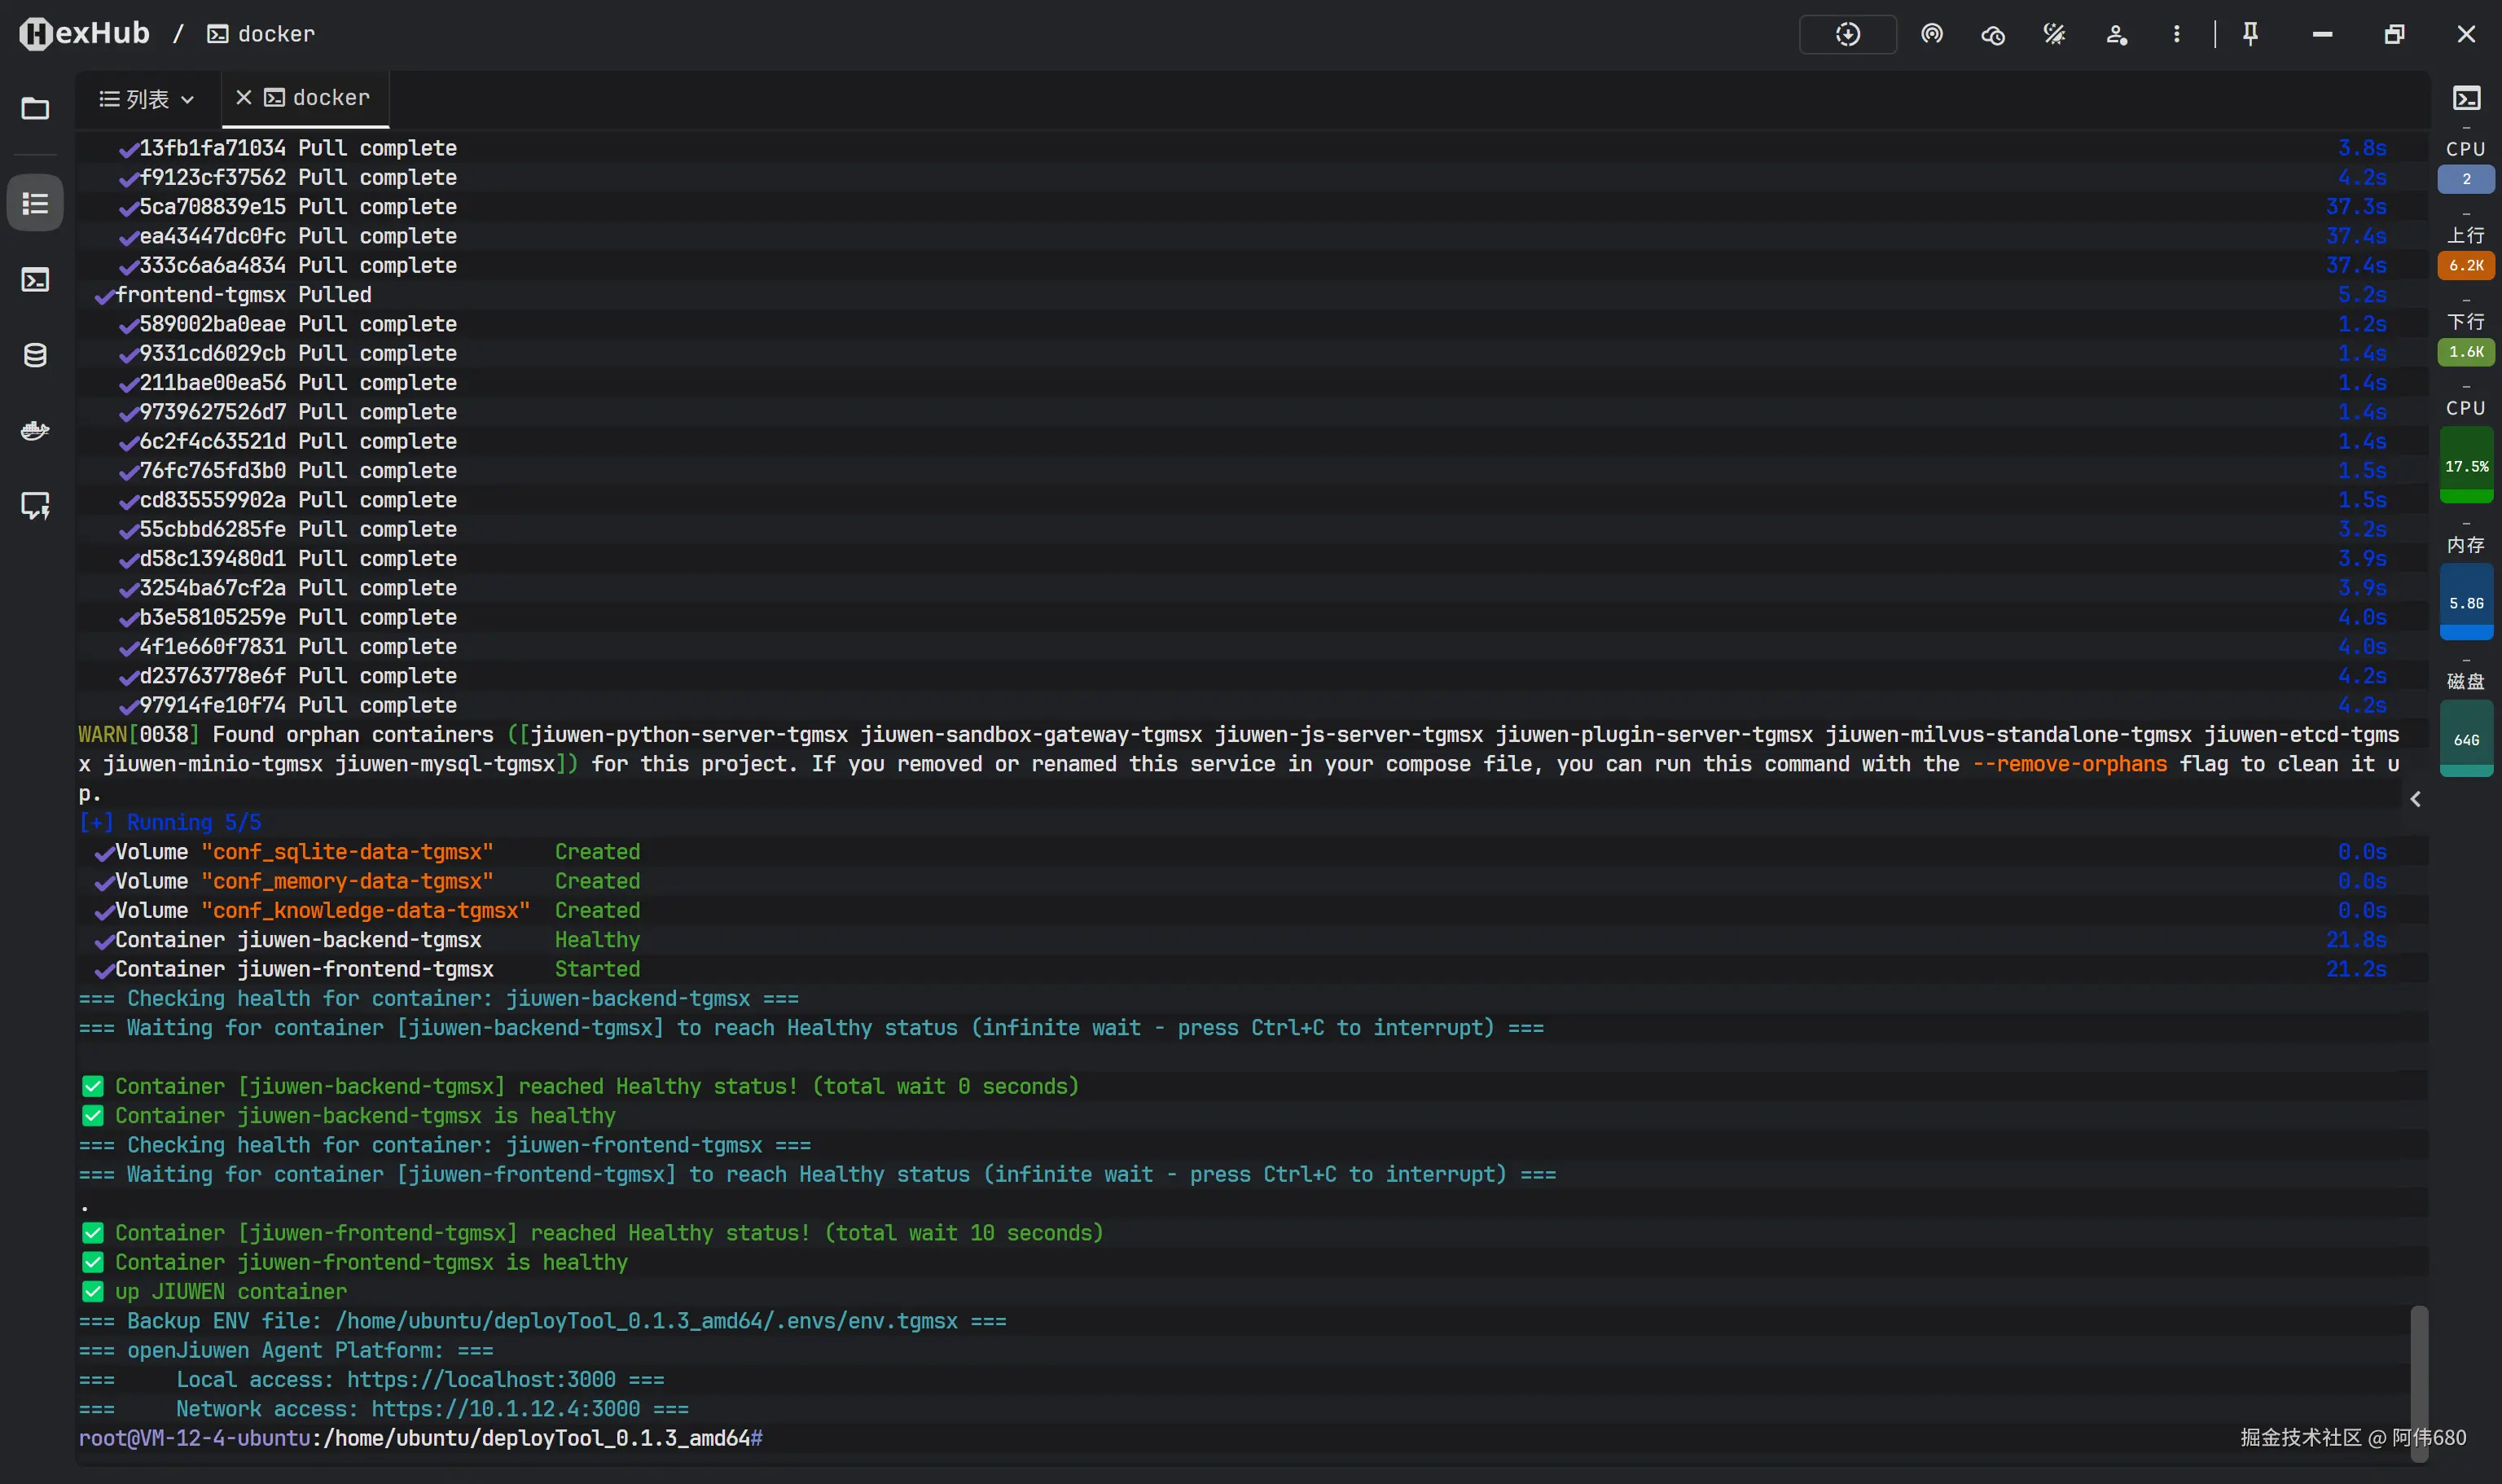Open the terminal icon in left sidebar
The width and height of the screenshot is (2502, 1484).
tap(35, 280)
